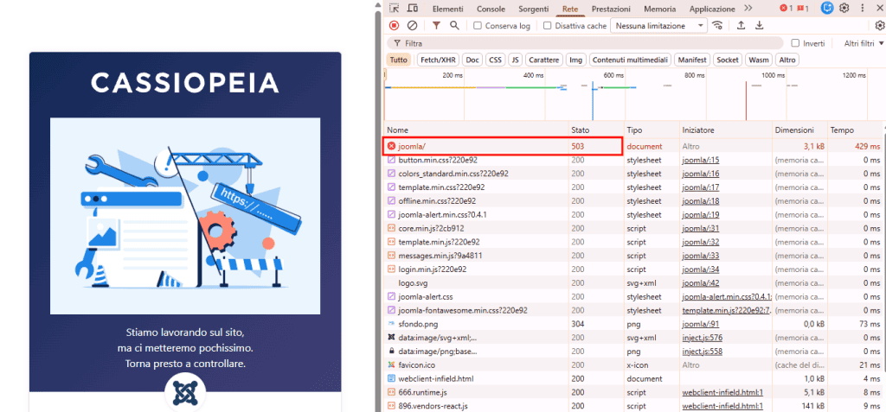Enable the Disattiva cache checkbox
This screenshot has height=412, width=886.
[x=547, y=26]
